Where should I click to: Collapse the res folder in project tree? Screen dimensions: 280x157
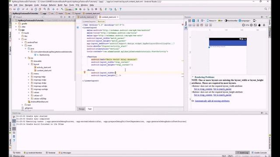[25, 58]
